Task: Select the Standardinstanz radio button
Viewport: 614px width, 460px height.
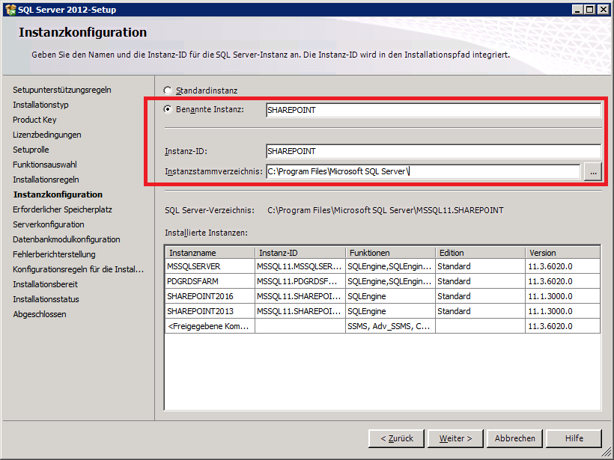Action: click(168, 91)
